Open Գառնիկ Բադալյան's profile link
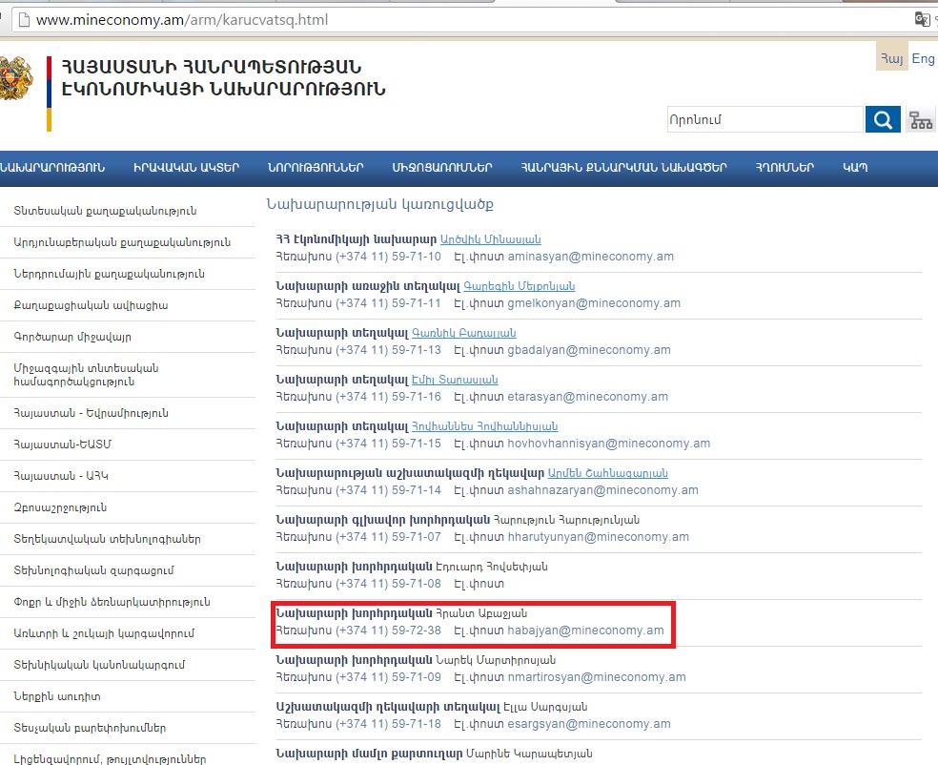This screenshot has height=765, width=938. (463, 333)
